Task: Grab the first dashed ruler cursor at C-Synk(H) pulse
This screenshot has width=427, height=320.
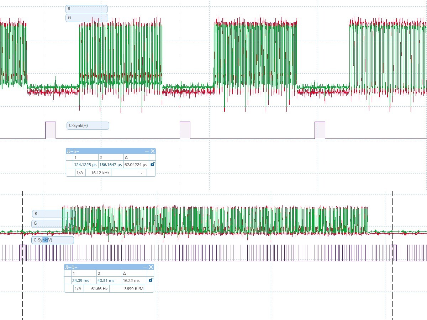Action: (45, 96)
